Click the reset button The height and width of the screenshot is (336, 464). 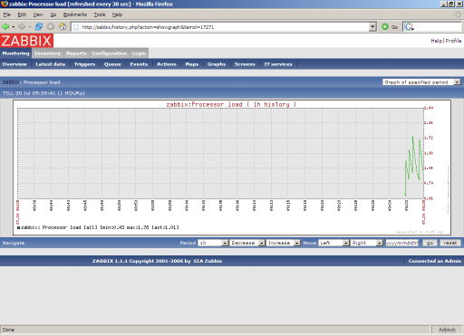pos(450,243)
